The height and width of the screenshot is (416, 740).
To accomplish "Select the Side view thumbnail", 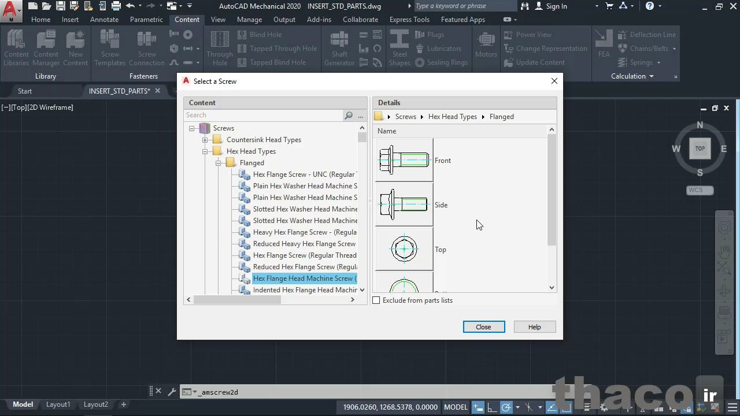I will [x=404, y=205].
